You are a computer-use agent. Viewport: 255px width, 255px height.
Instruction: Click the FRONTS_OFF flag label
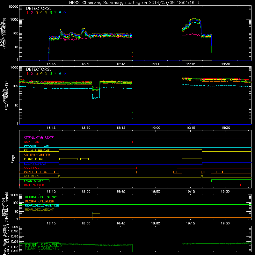pos(33,181)
